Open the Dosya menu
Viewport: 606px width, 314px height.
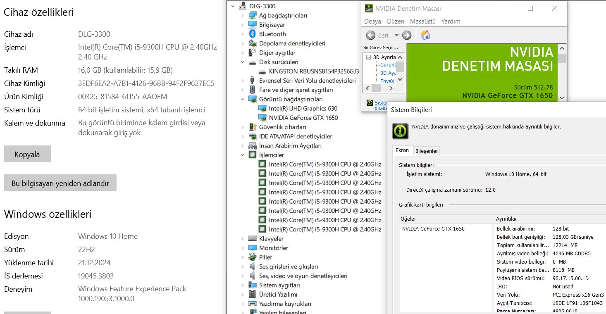[x=372, y=21]
